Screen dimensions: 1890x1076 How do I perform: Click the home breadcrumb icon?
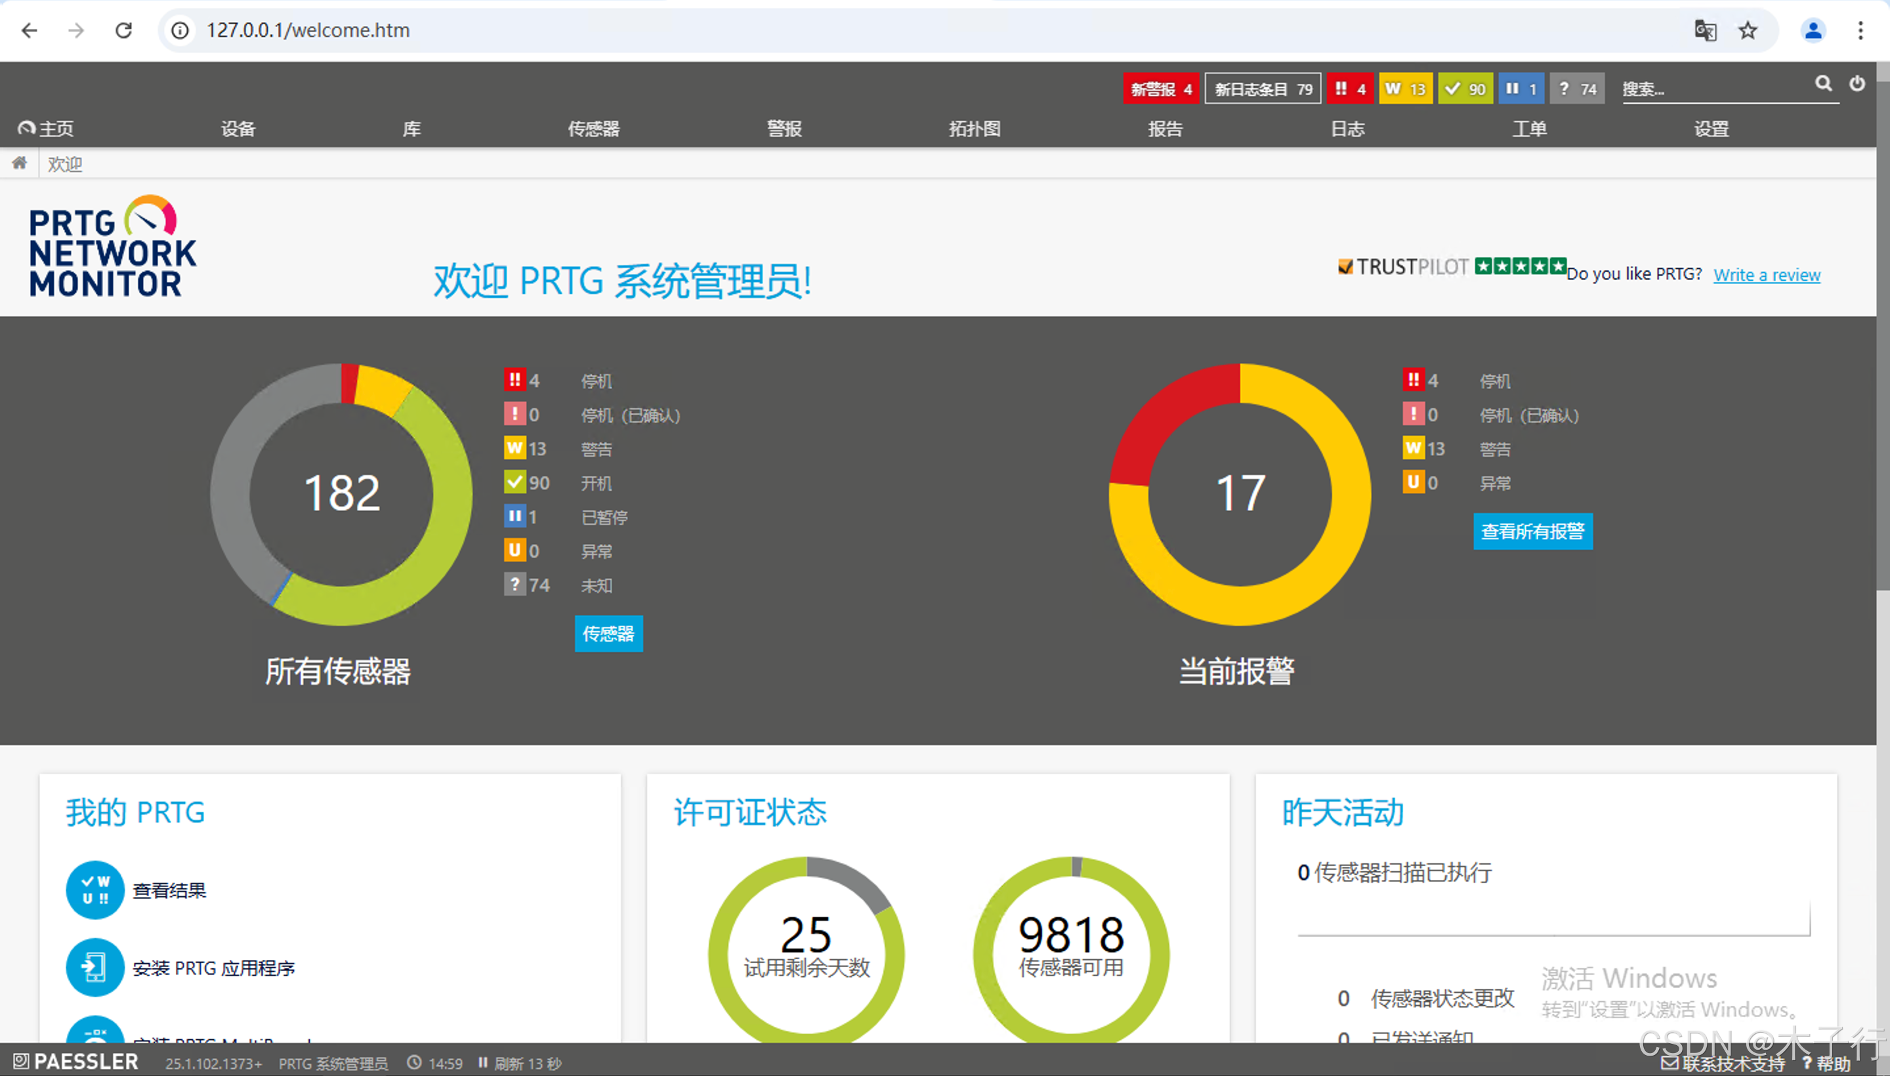click(19, 163)
